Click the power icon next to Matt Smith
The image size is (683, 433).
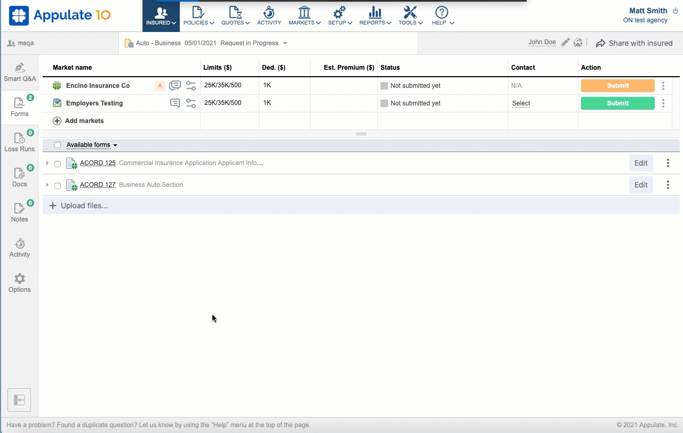(x=674, y=11)
